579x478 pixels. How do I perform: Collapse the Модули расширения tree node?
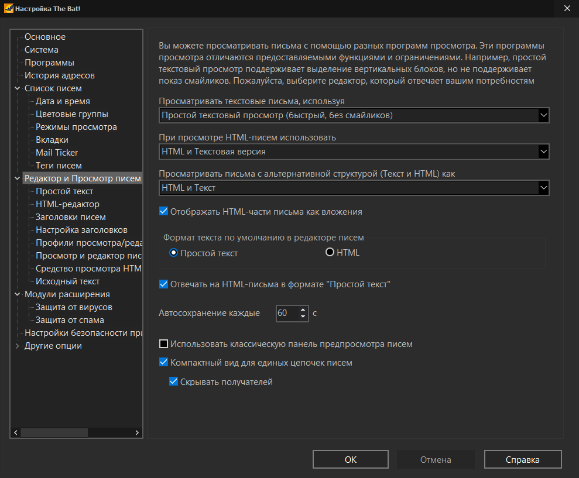(17, 295)
